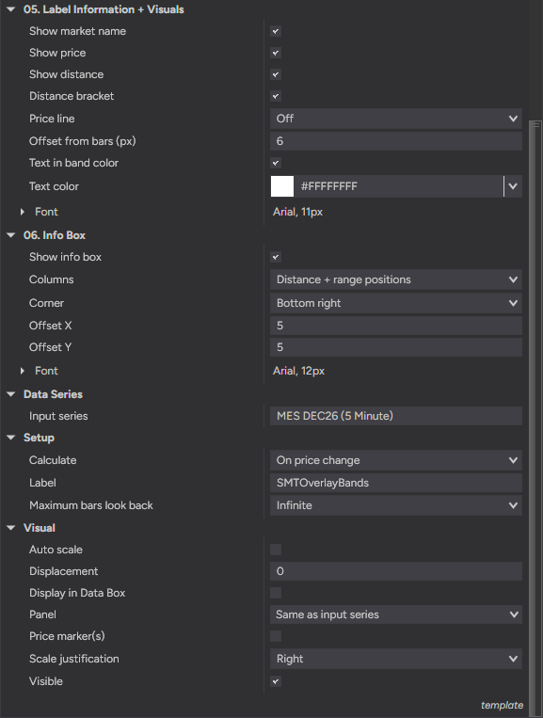Click the template link
Screen dimensions: 543x718
(x=502, y=705)
